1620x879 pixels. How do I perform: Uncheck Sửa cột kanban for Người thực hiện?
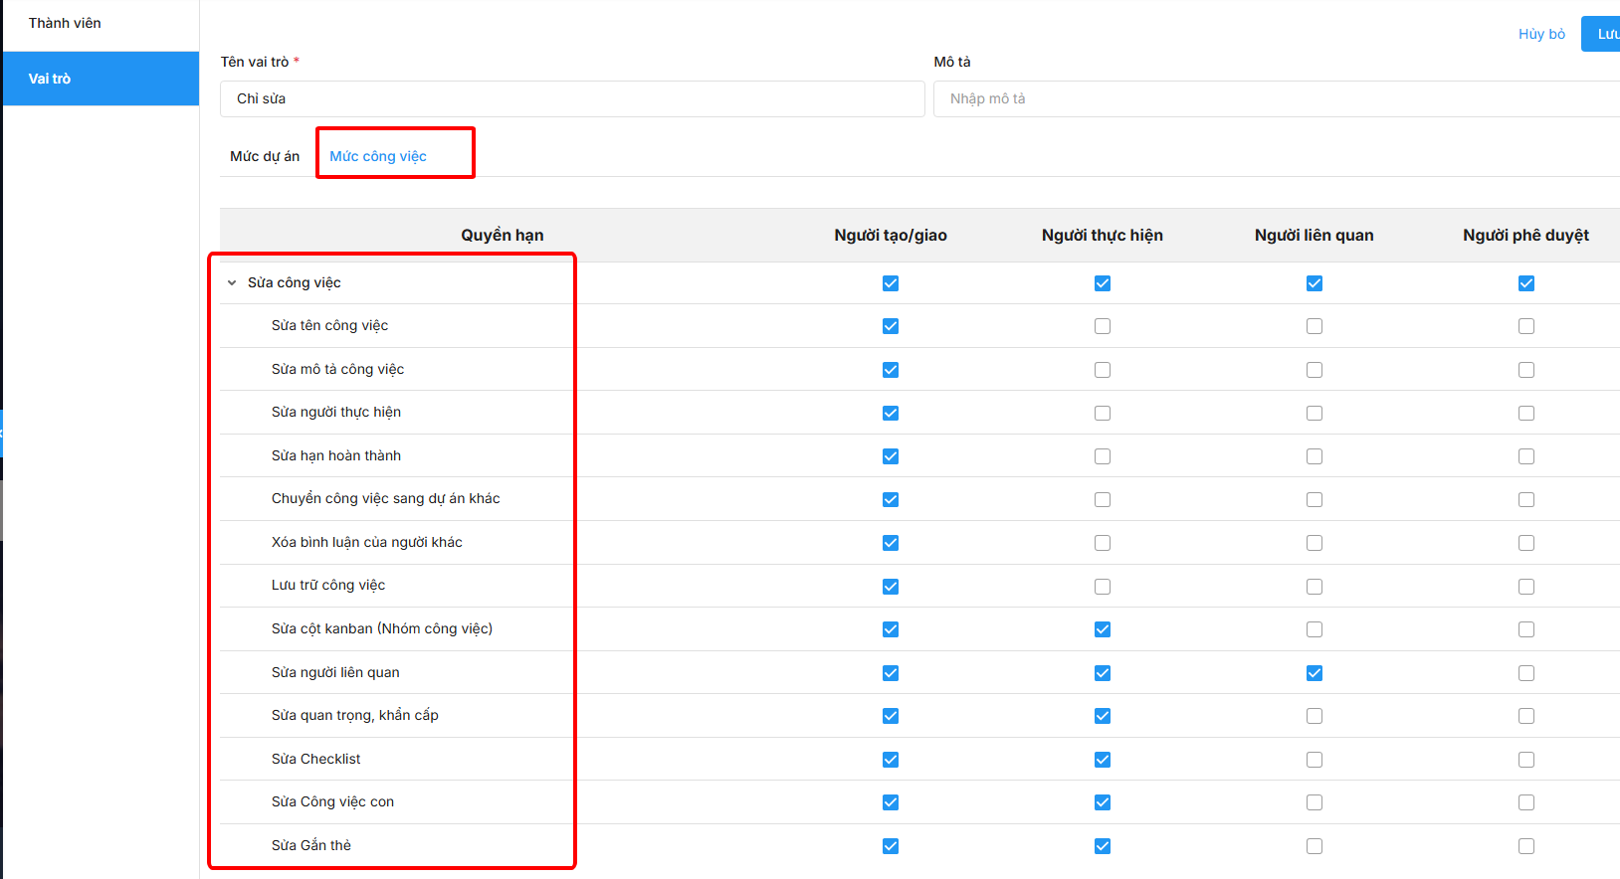point(1103,629)
